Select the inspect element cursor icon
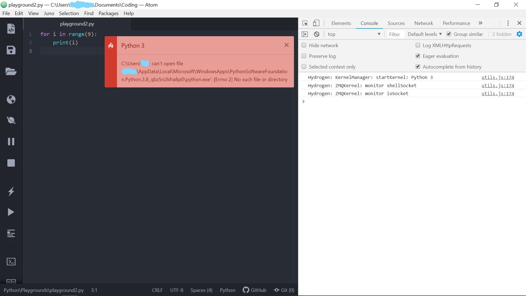The image size is (526, 296). (x=305, y=23)
